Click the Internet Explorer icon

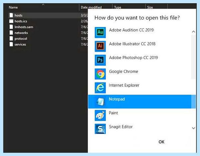(x=100, y=88)
